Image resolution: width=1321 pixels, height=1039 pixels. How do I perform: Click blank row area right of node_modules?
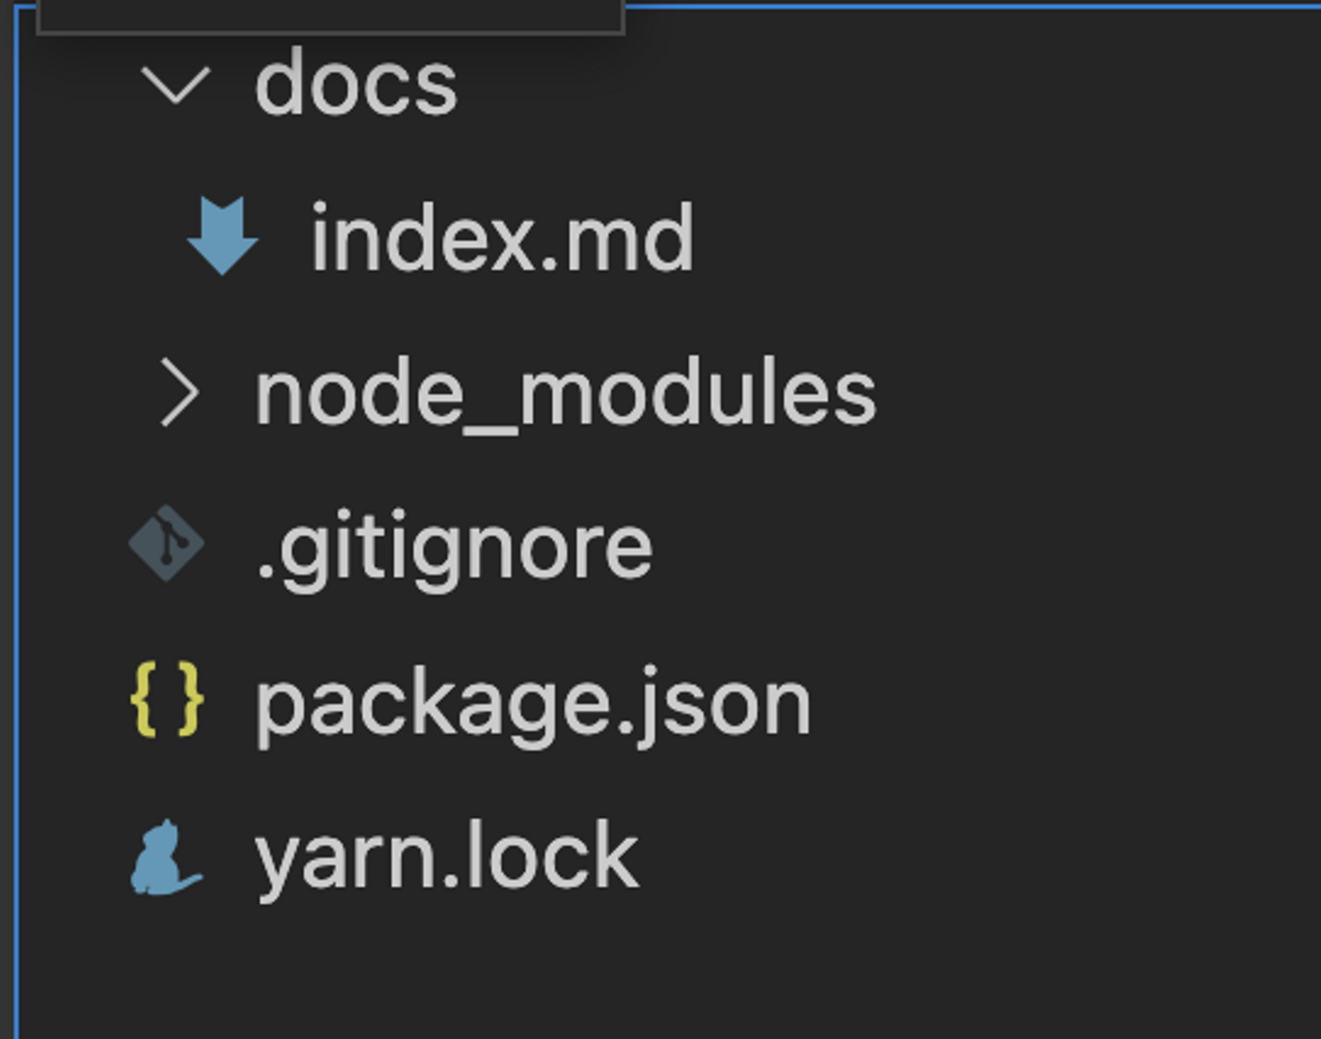(x=1101, y=394)
